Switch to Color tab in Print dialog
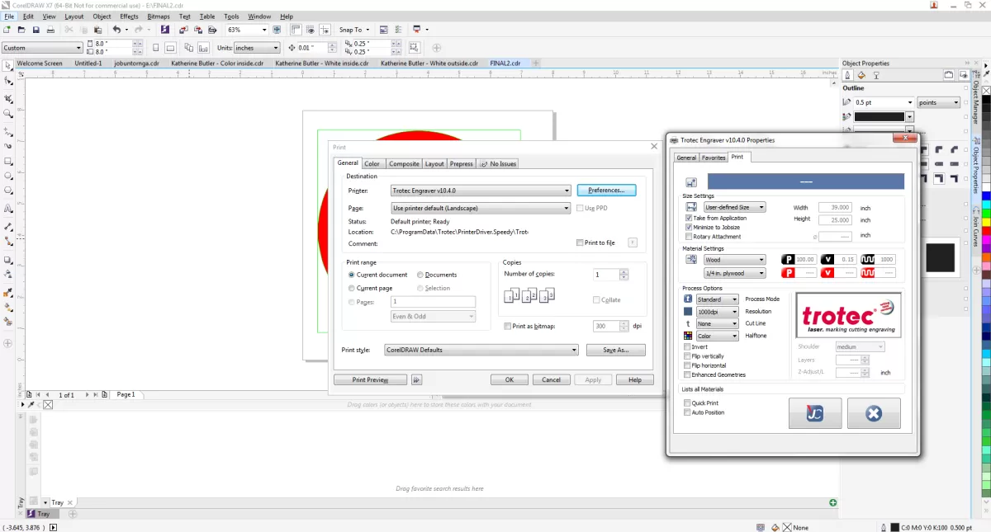 pos(372,163)
